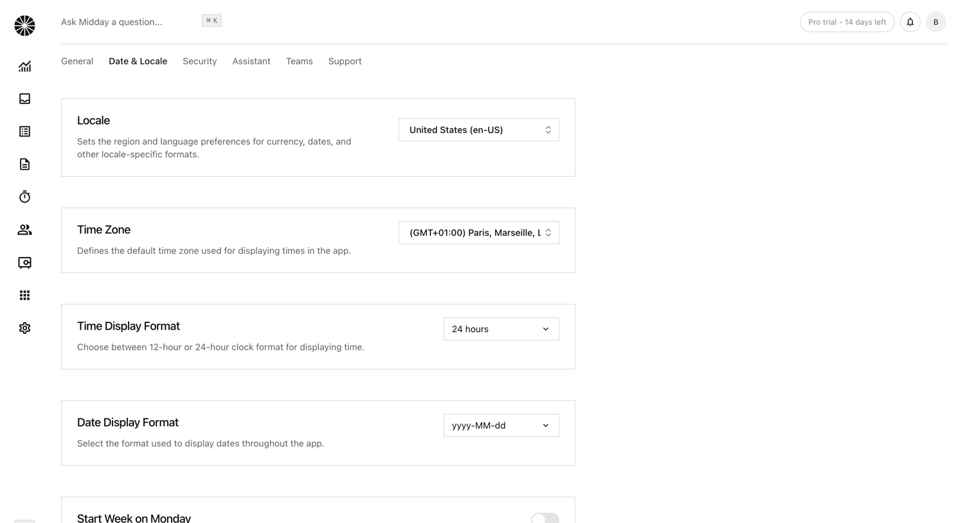Click the Midday logo icon
This screenshot has height=523, width=972.
[x=24, y=26]
